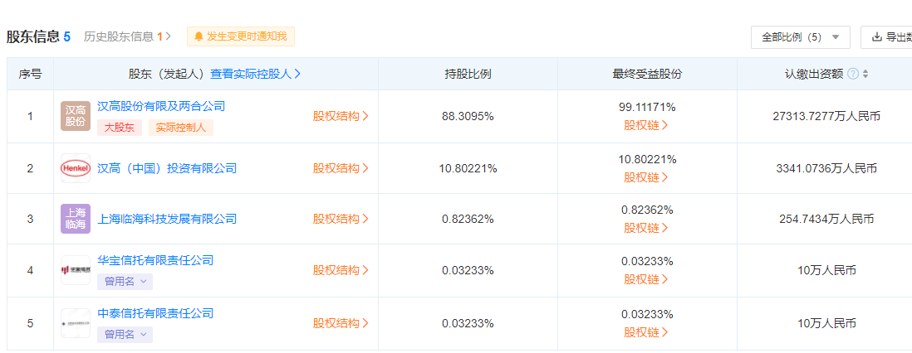Open 上海临海科技发展有限公司 link

pyautogui.click(x=167, y=219)
